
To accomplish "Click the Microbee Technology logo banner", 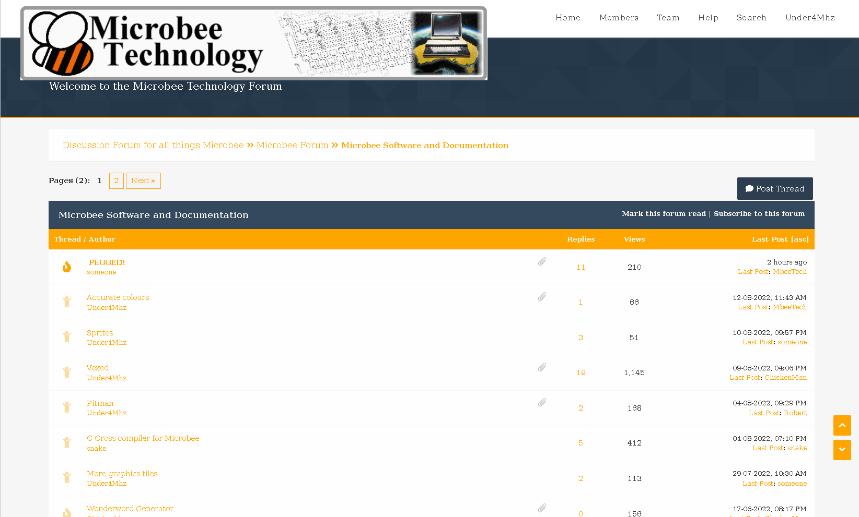I will click(x=253, y=43).
